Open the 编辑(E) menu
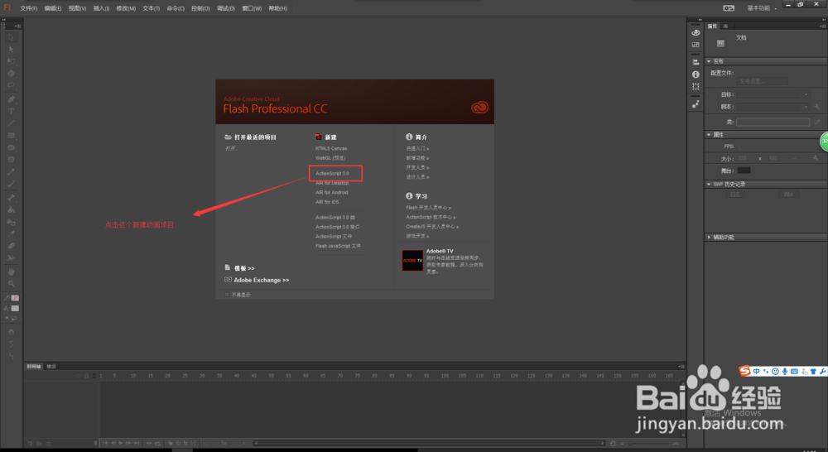828x452 pixels. click(53, 8)
